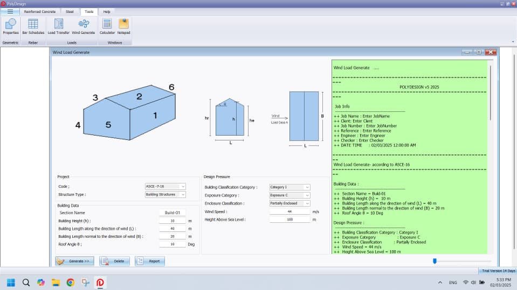Launch the Wind Generate tool
This screenshot has width=517, height=290.
click(x=83, y=26)
